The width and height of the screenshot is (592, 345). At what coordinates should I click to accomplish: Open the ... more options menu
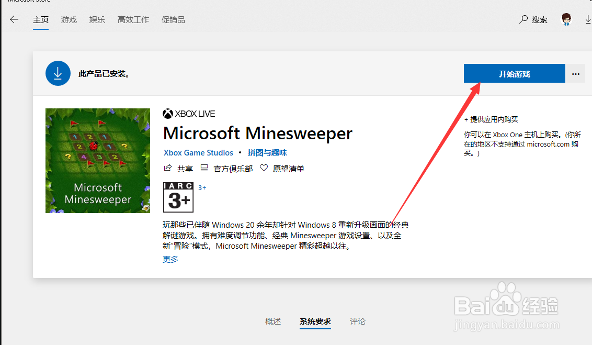pyautogui.click(x=575, y=73)
